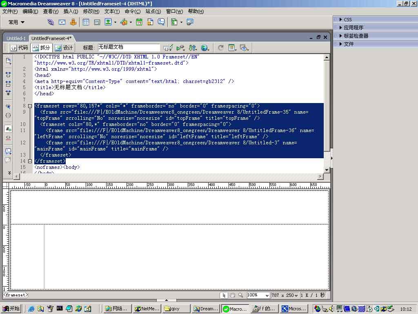Open the browser check errors menu
The width and height of the screenshot is (418, 314).
(x=168, y=48)
